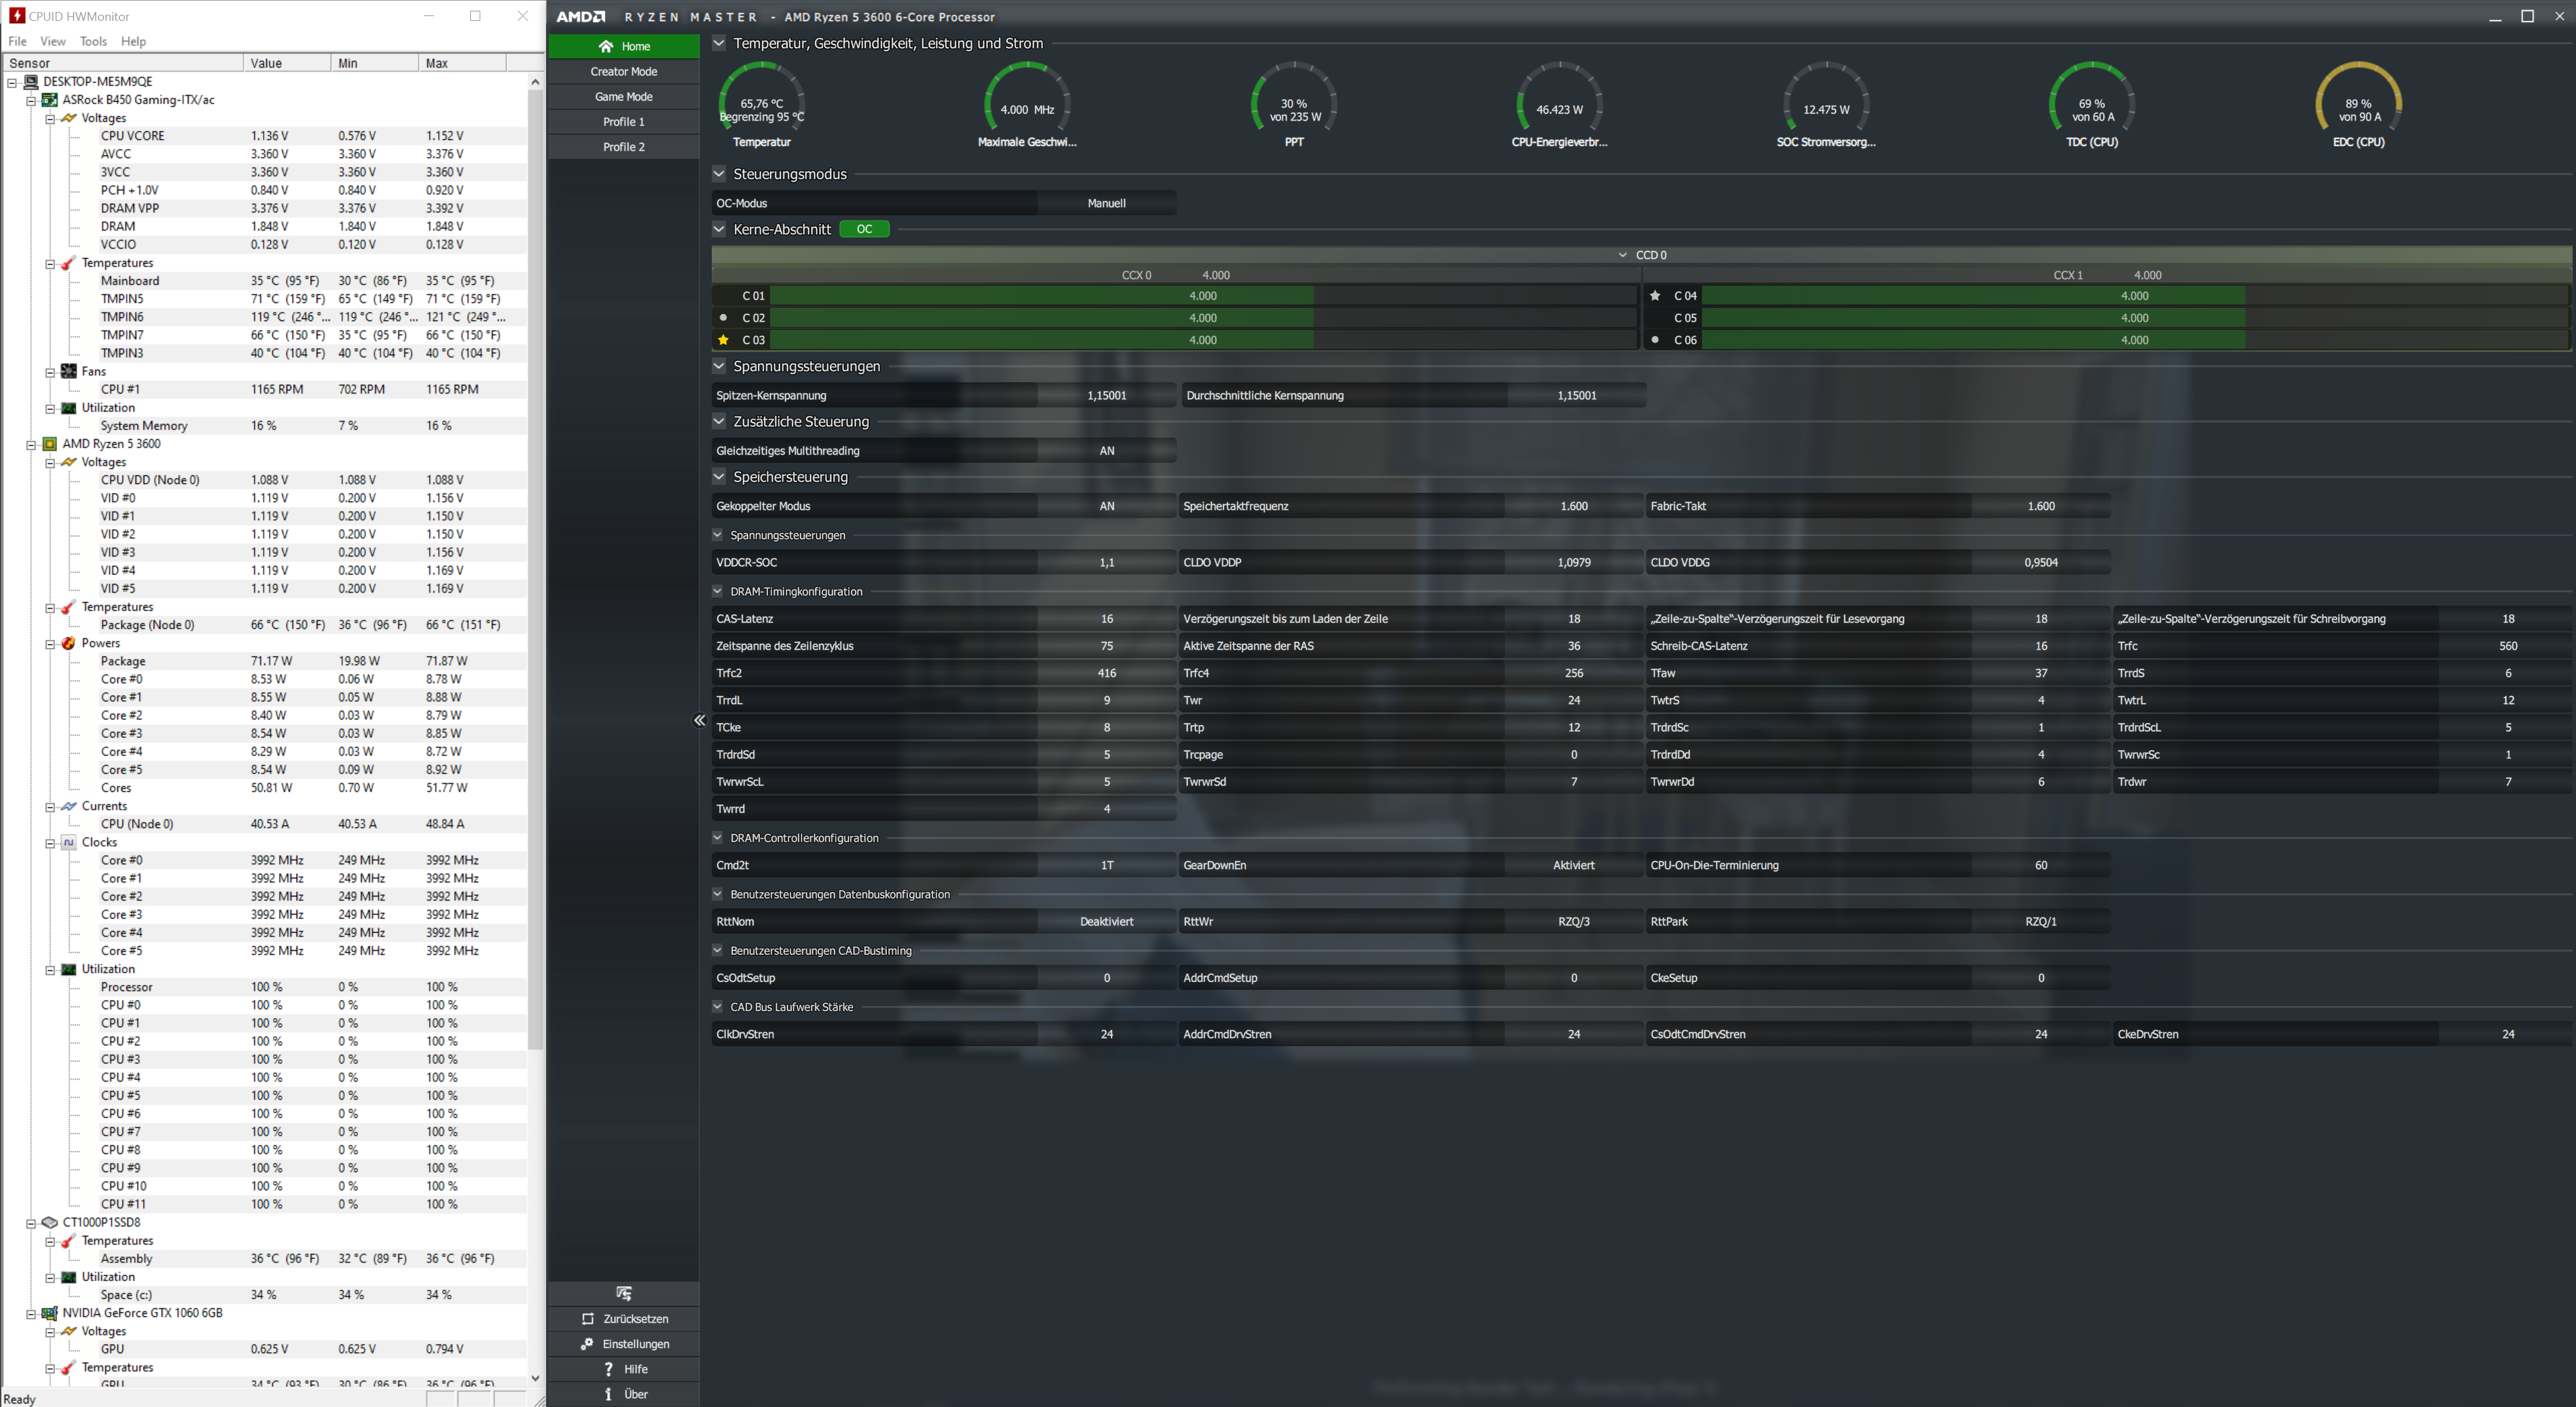Switch to the Game Mode tab
Screen dimensions: 2576x1407
[623, 96]
